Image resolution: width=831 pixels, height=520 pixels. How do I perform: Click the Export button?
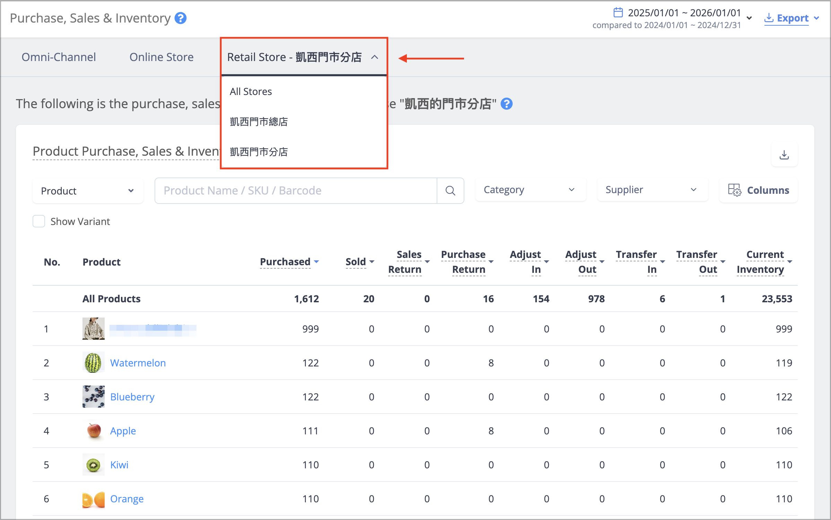click(791, 18)
